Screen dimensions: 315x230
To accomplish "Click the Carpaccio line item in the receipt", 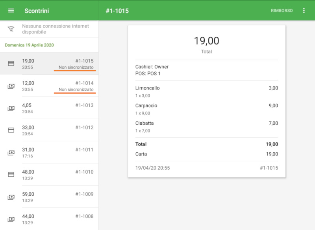I will (146, 106).
